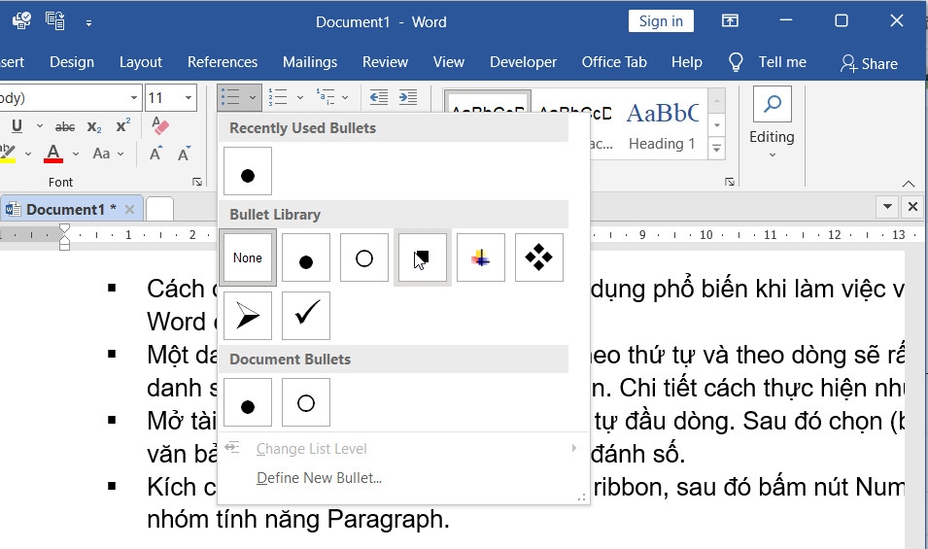Viewport: 928px width, 549px height.
Task: Choose hollow circle bullet in Bullet Library
Action: [364, 257]
